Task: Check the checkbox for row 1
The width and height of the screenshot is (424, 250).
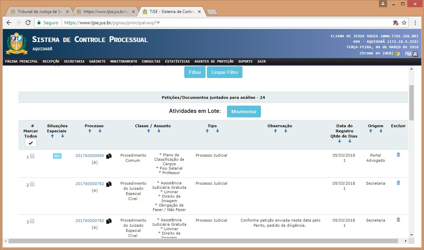Action: click(32, 156)
